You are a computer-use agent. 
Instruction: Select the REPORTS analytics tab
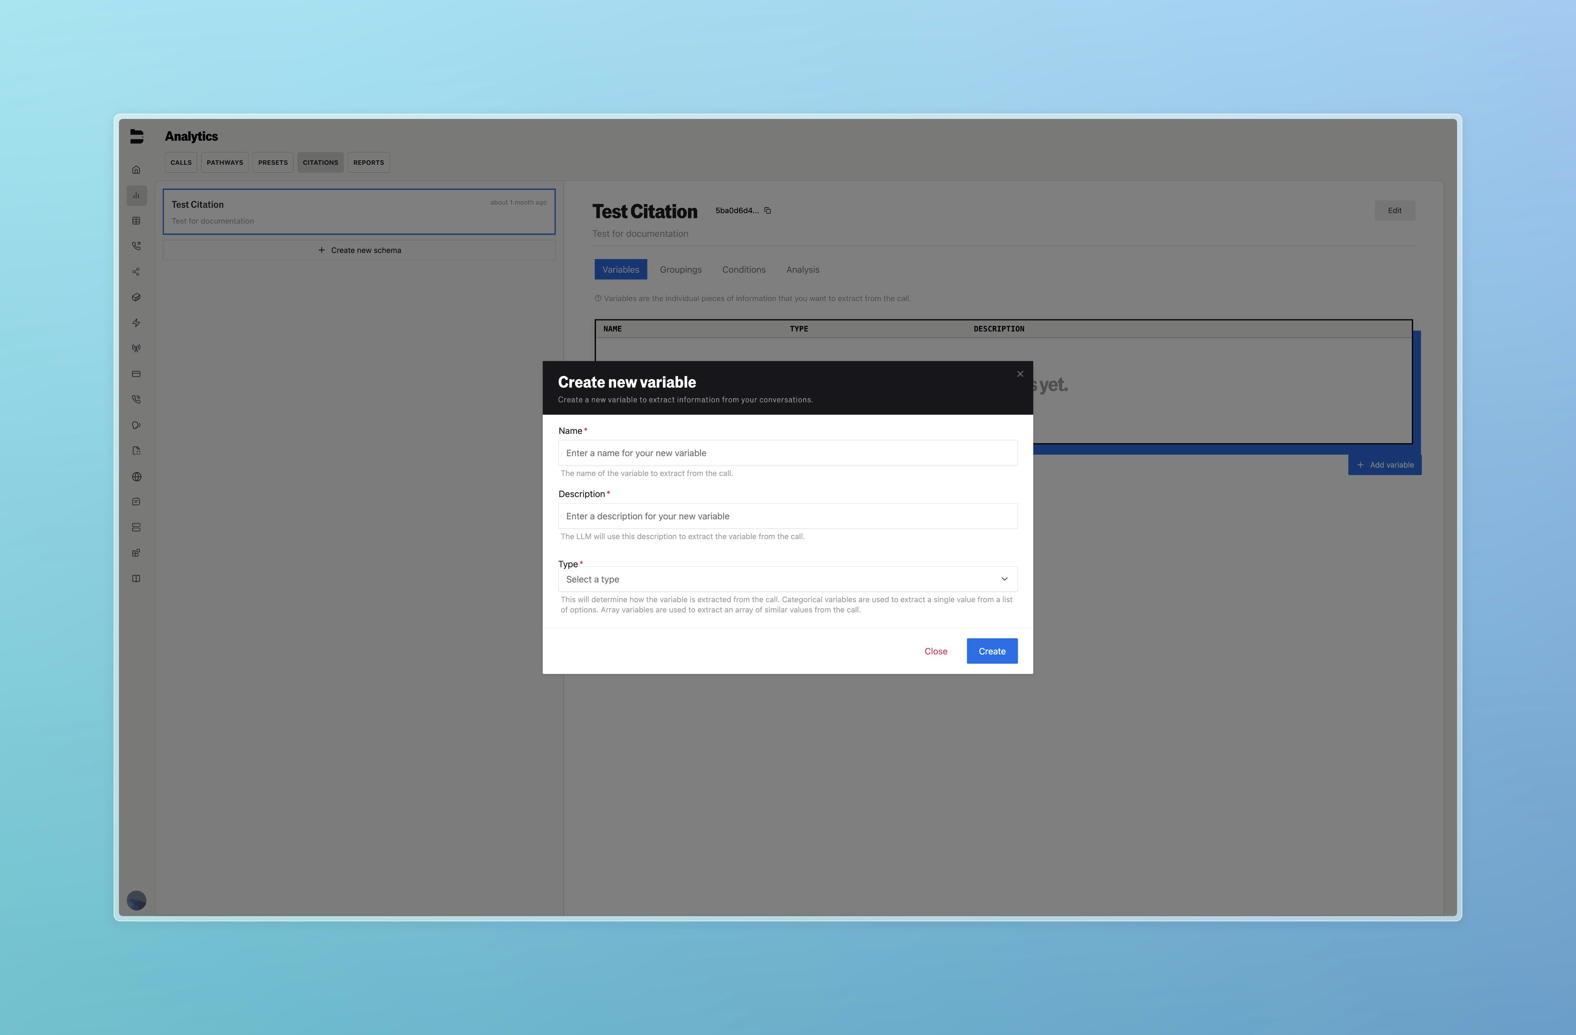(368, 162)
